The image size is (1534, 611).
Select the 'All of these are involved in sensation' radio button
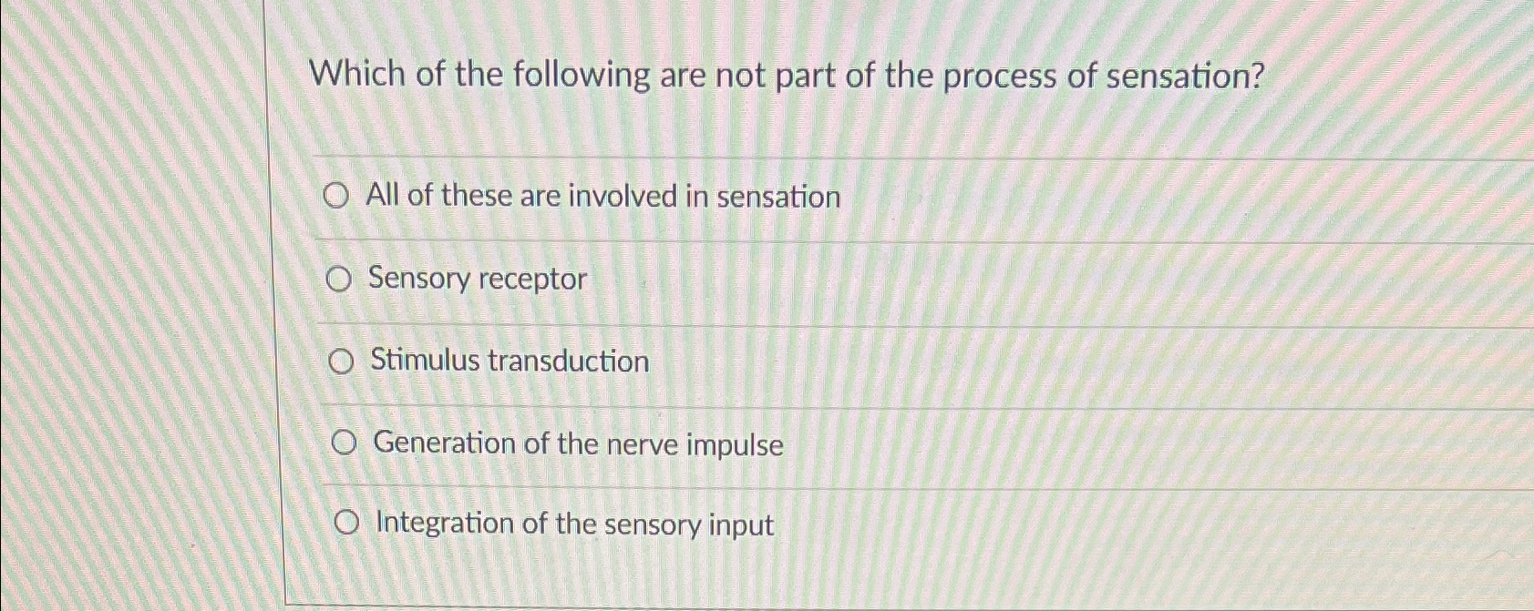(338, 195)
